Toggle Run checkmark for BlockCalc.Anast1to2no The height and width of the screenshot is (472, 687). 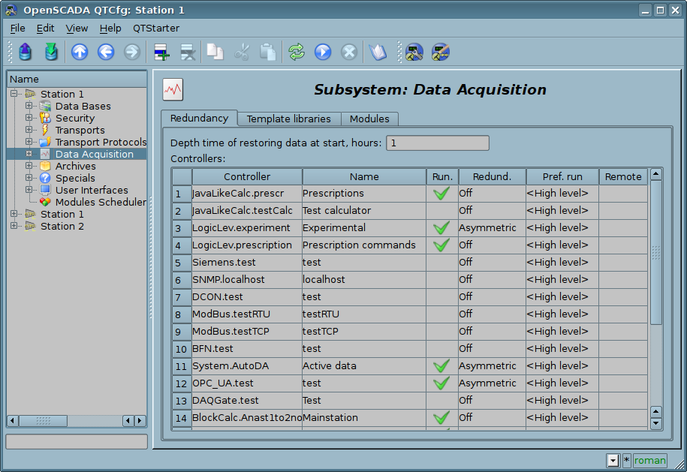coord(441,418)
